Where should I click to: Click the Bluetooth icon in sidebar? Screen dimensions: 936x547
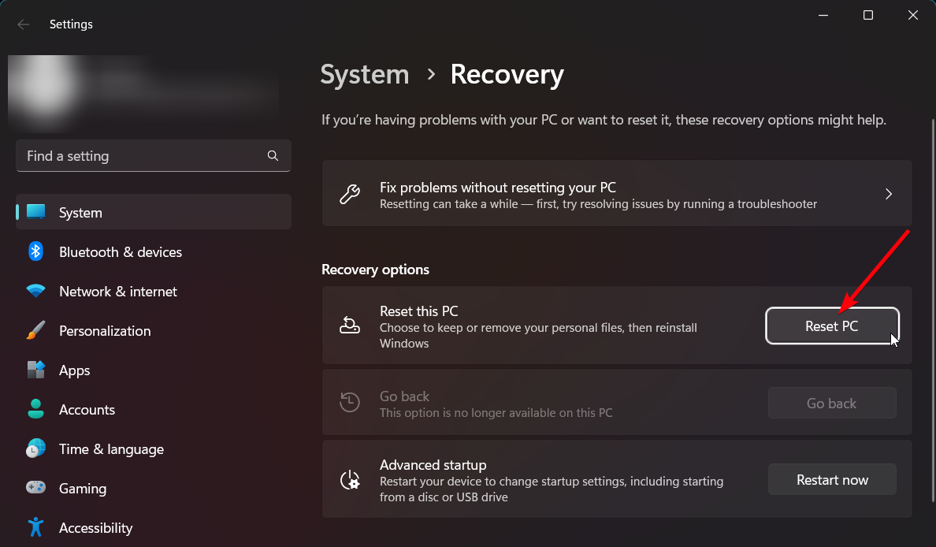click(35, 251)
